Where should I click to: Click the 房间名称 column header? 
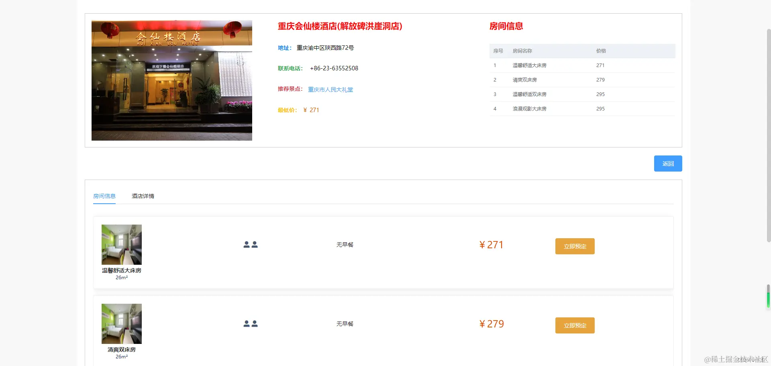pyautogui.click(x=522, y=51)
